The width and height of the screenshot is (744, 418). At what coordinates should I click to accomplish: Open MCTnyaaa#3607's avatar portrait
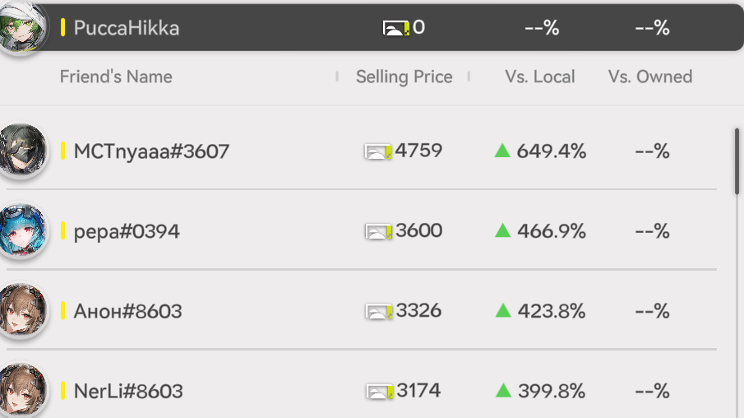point(21,151)
